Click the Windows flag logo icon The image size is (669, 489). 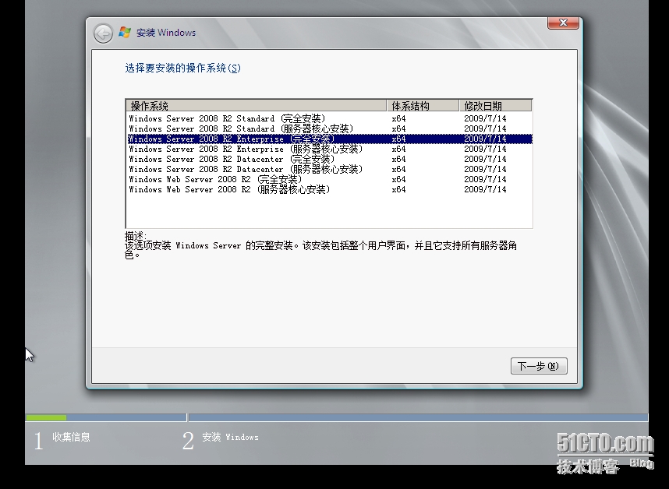click(x=125, y=33)
